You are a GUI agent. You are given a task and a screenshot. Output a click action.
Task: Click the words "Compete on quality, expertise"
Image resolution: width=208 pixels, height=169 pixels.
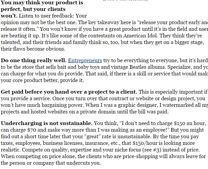coord(36,150)
